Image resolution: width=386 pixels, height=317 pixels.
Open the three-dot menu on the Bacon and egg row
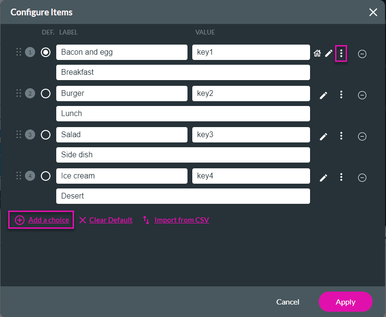(341, 53)
